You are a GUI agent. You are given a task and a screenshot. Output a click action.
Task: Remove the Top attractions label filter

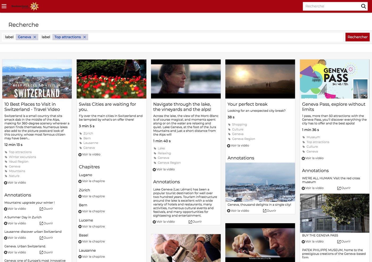[84, 37]
